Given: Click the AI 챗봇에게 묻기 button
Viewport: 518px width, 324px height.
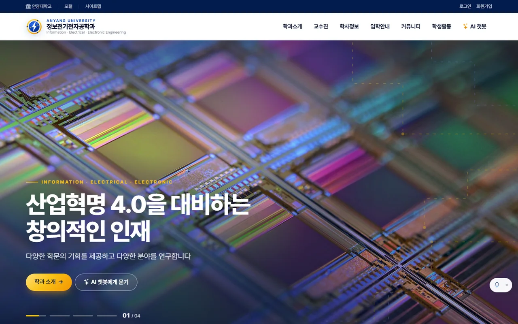Looking at the screenshot, I should (x=106, y=282).
